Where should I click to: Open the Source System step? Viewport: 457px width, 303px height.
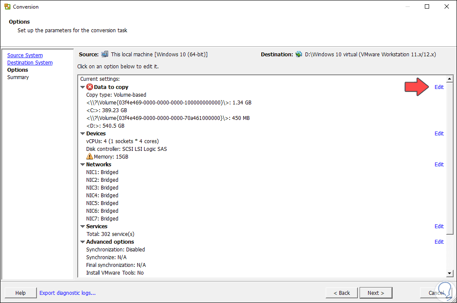tap(25, 55)
